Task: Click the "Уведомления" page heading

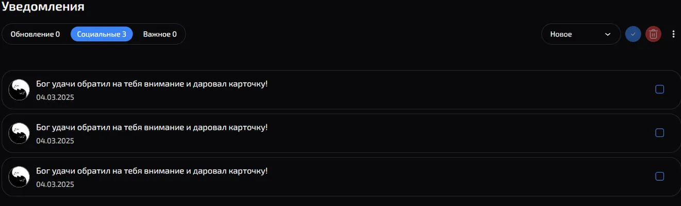Action: tap(43, 7)
